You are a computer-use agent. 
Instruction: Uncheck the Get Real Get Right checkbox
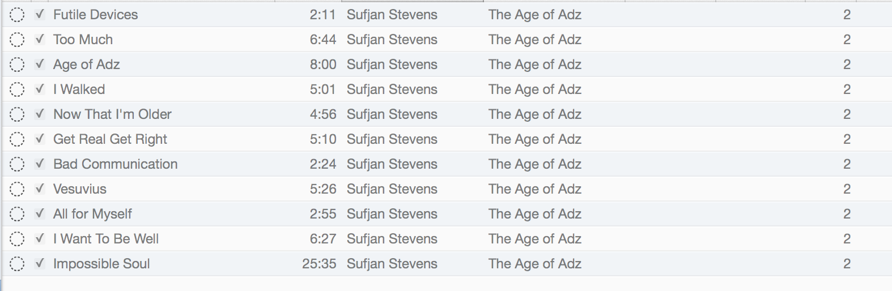(40, 139)
